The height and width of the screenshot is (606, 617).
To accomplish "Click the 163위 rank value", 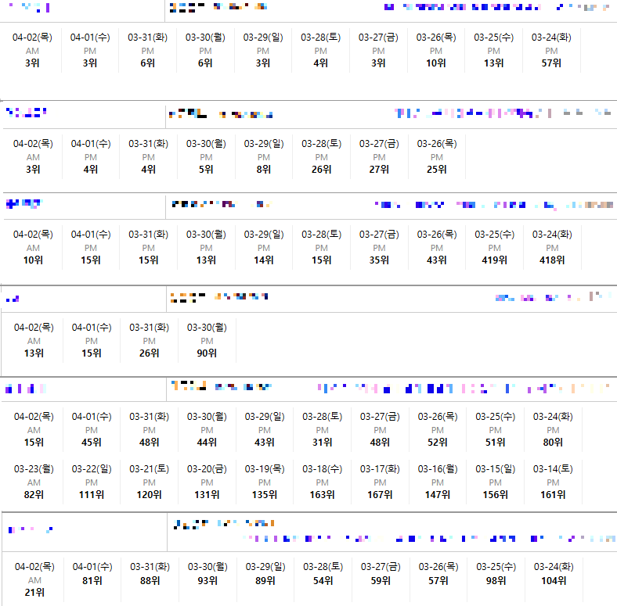I will coord(323,495).
